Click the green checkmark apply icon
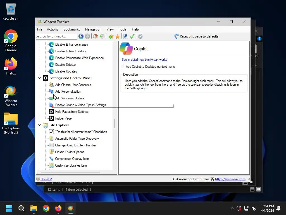This screenshot has height=215, width=286. click(x=132, y=36)
